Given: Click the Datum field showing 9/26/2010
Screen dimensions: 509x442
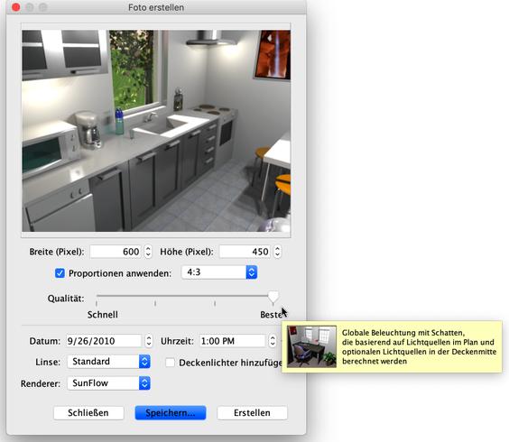Looking at the screenshot, I should (105, 341).
